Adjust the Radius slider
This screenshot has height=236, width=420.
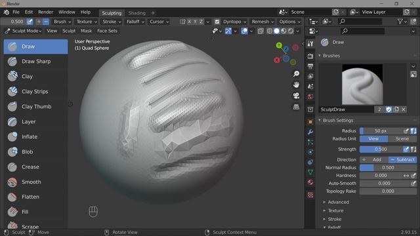point(381,131)
